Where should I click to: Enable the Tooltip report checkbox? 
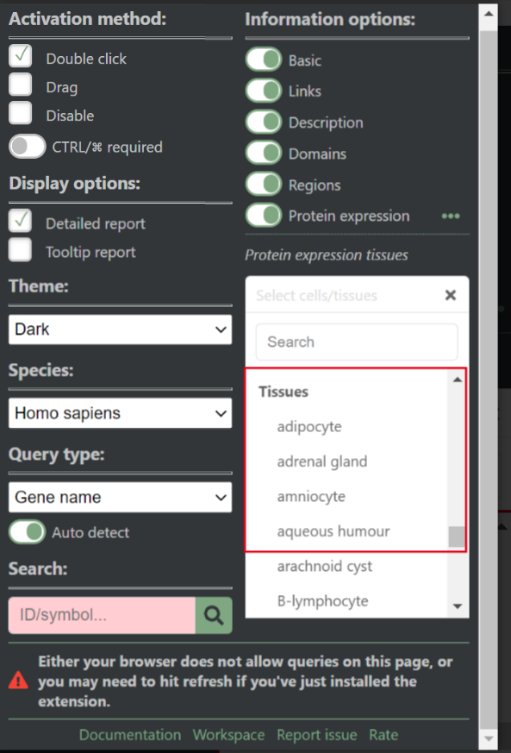20,250
